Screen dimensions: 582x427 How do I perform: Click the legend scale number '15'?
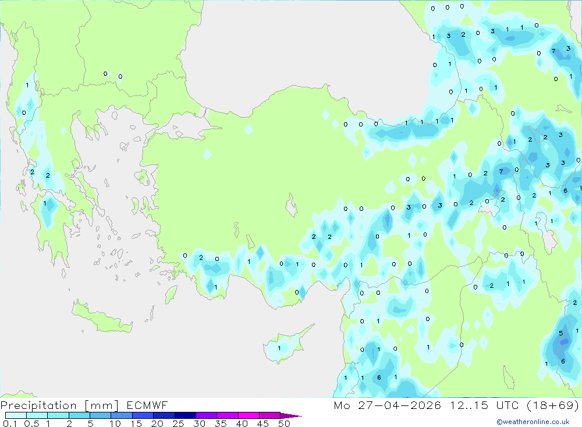tap(136, 424)
